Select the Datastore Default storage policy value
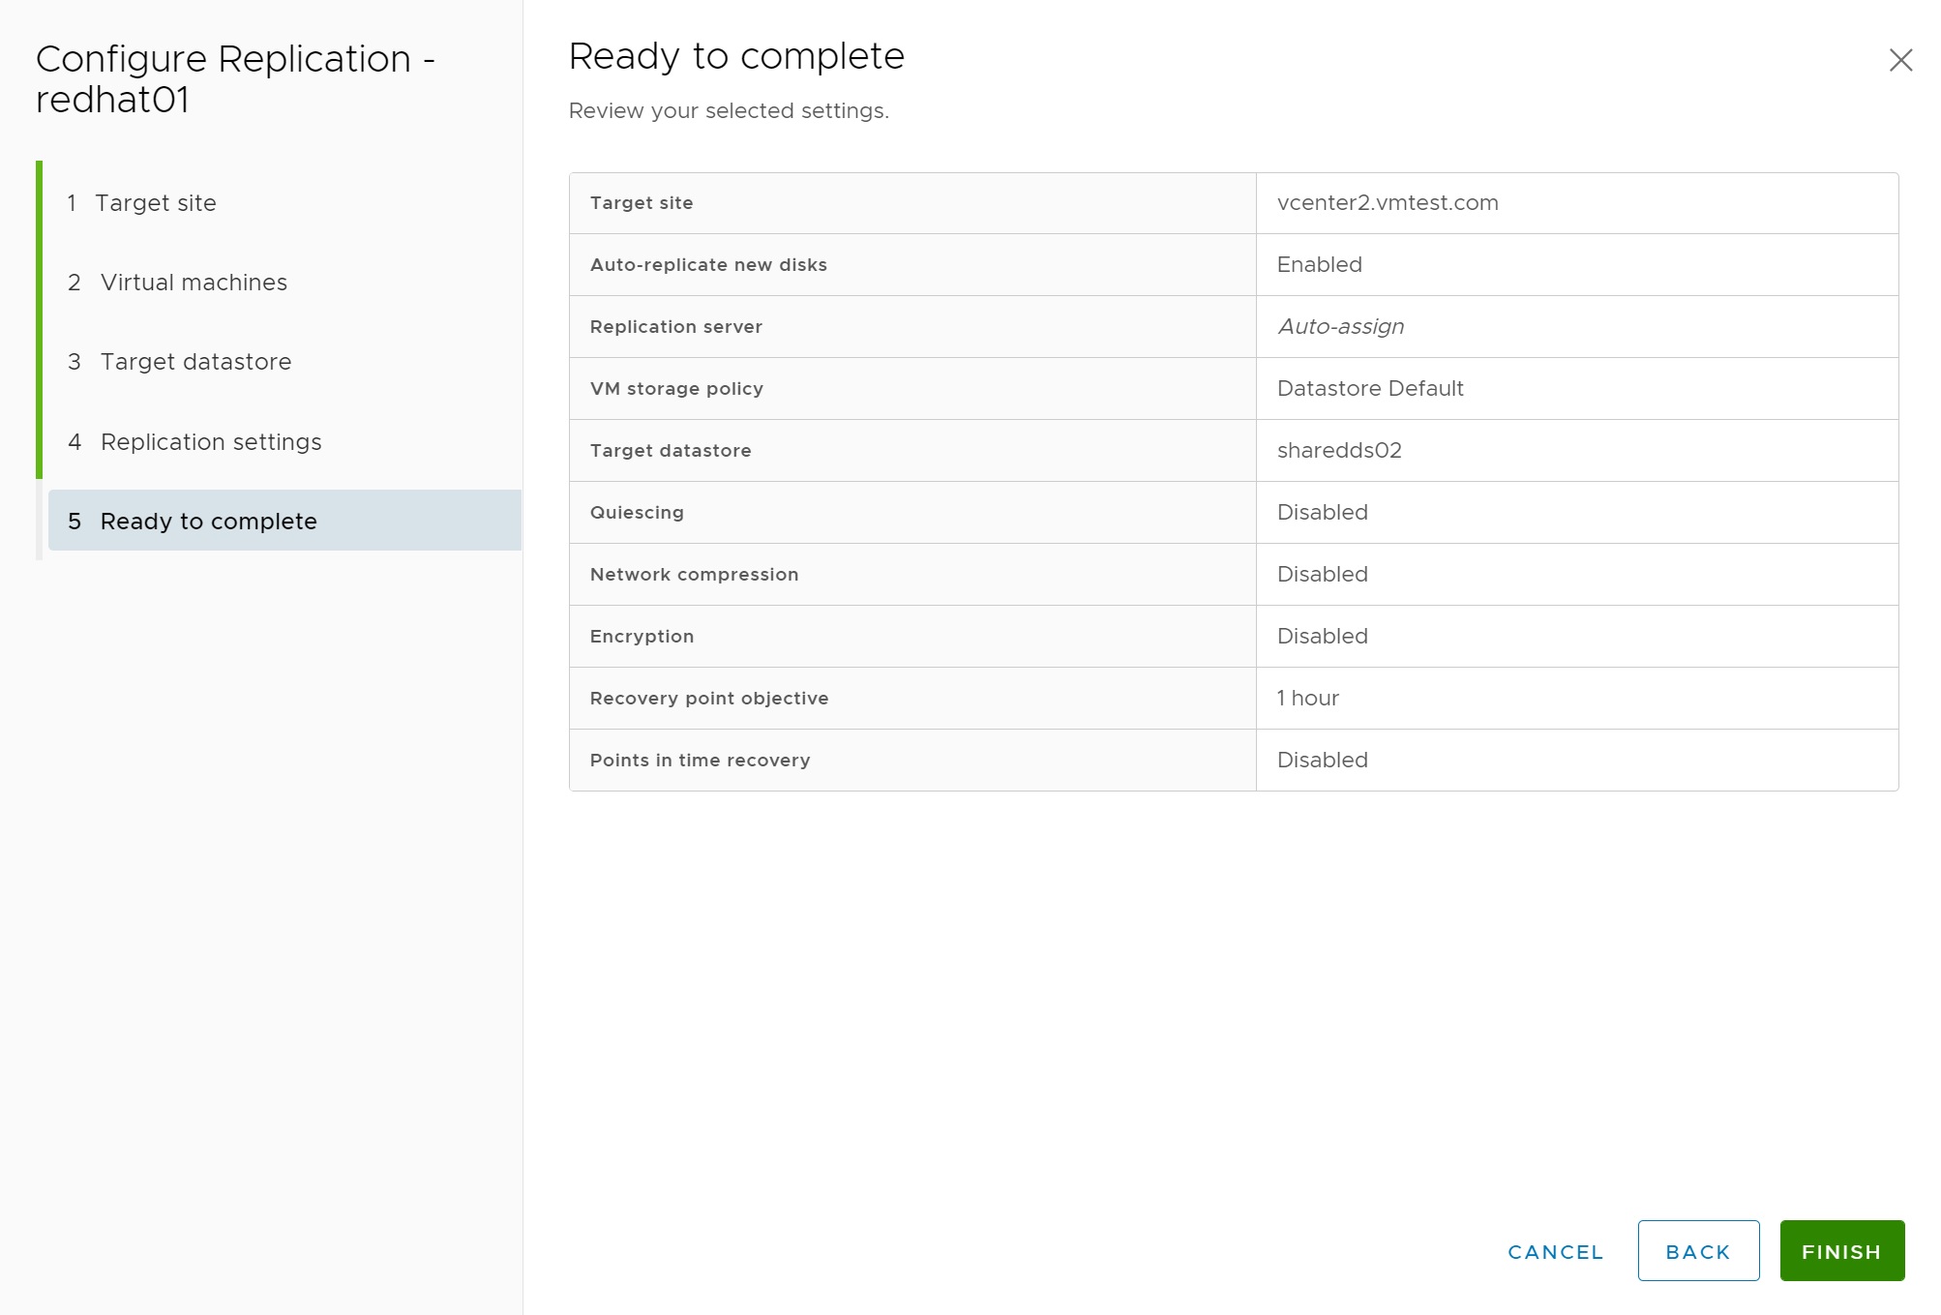Viewport: 1941px width, 1315px height. (x=1369, y=389)
